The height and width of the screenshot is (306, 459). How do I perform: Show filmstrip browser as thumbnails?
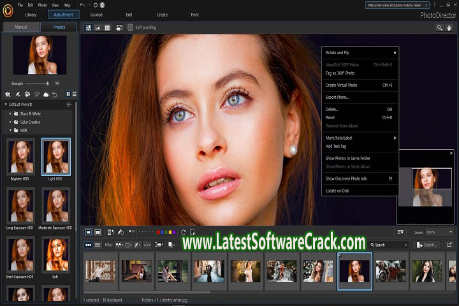pos(89,245)
